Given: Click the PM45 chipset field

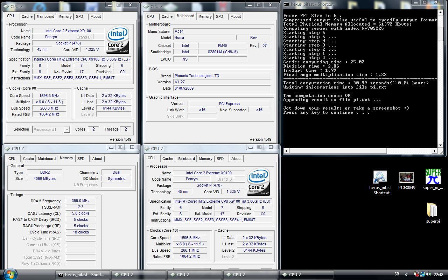Looking at the screenshot, I should coord(223,45).
